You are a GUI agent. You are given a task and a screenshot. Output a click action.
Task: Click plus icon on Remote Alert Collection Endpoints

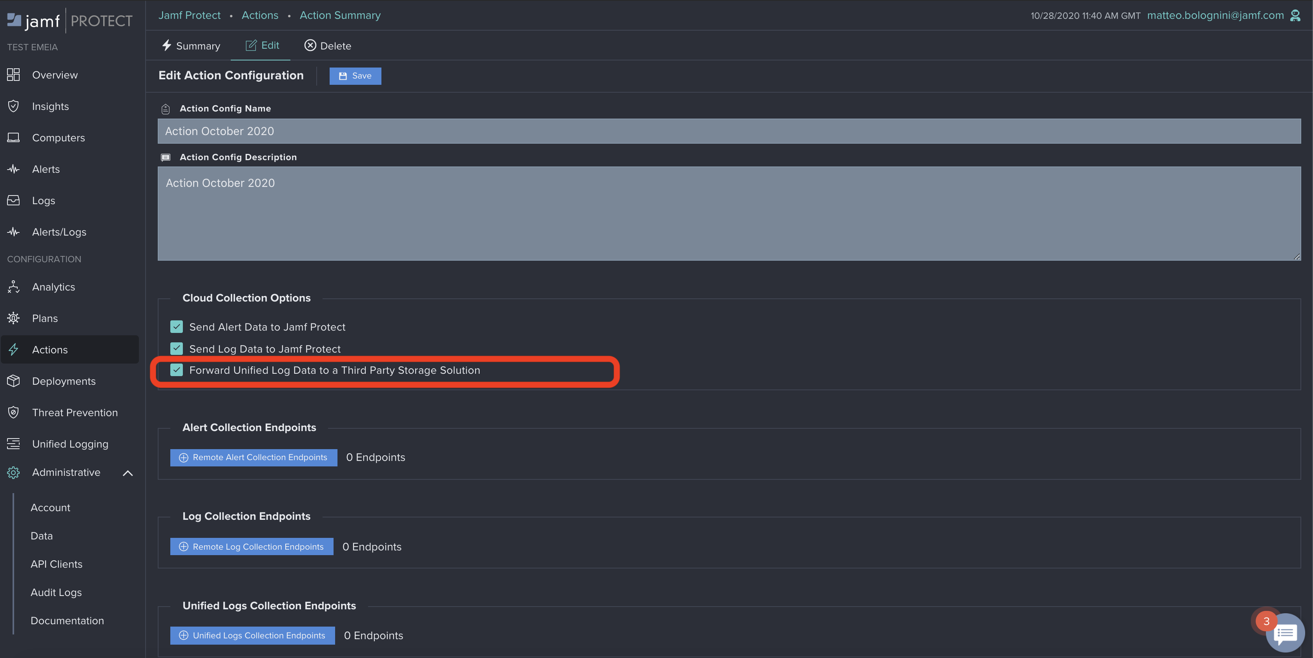click(x=184, y=457)
